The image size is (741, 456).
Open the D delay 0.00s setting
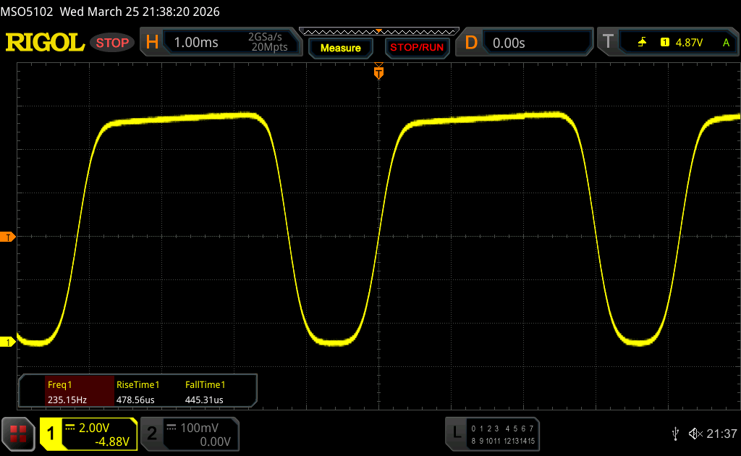[509, 43]
